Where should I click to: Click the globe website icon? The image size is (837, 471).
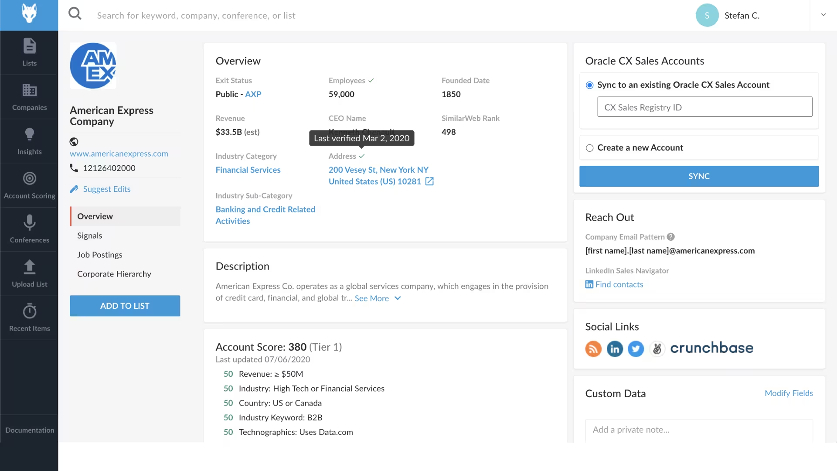pyautogui.click(x=74, y=142)
